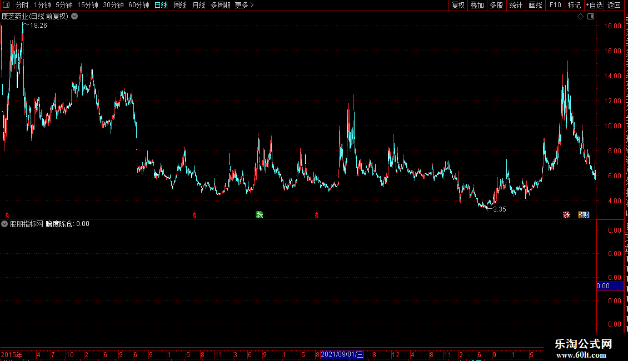Click the 18.00 price axis label
Image resolution: width=628 pixels, height=361 pixels.
pos(612,26)
